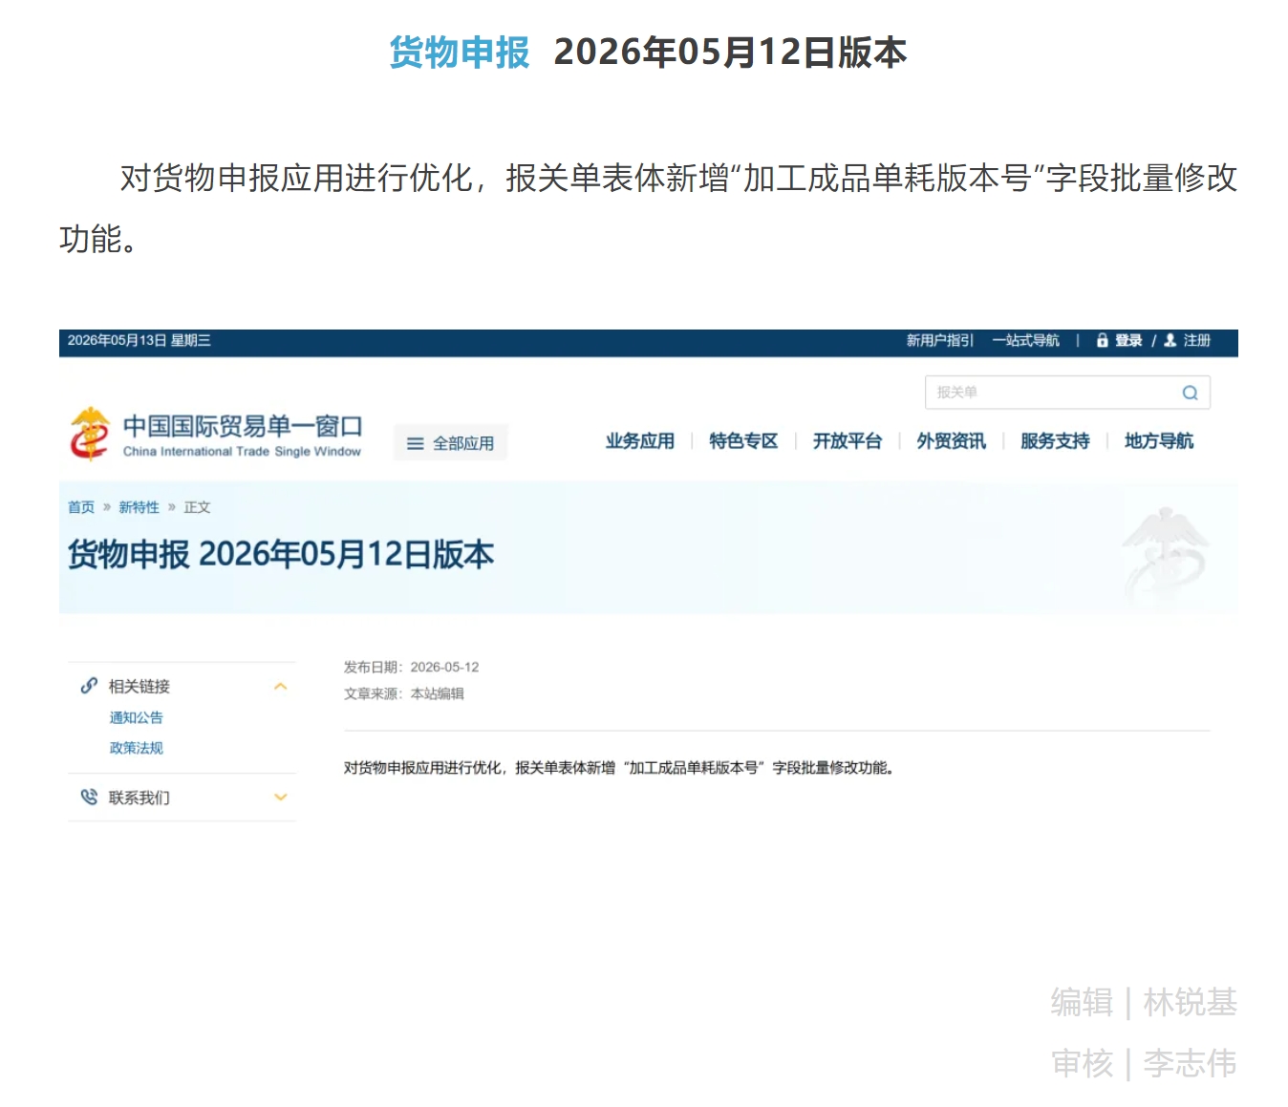Go to 新特性 in breadcrumb
1288x1107 pixels.
point(139,507)
